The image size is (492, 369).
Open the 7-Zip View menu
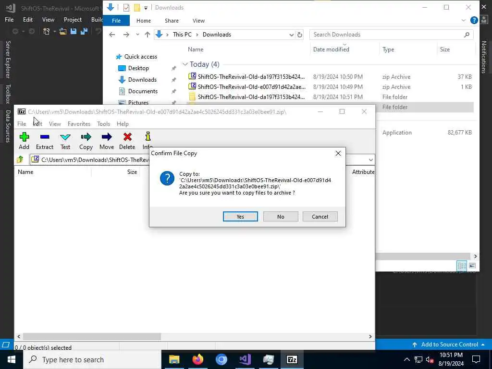55,123
